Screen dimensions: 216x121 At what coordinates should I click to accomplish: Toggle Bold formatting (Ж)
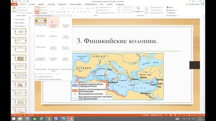(52, 12)
